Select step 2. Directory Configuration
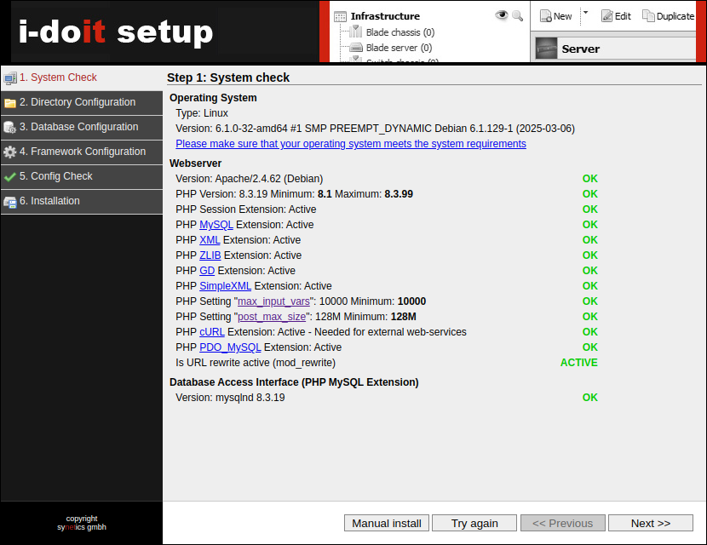 coord(82,103)
